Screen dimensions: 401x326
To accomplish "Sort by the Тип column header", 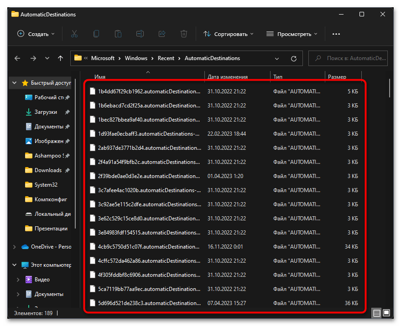I will (278, 76).
